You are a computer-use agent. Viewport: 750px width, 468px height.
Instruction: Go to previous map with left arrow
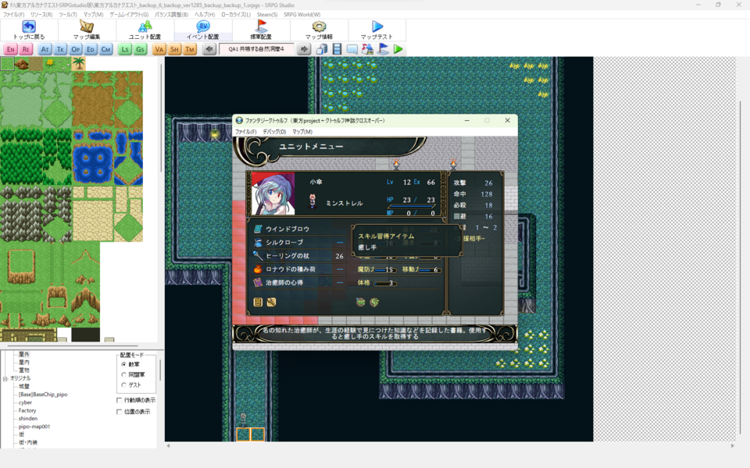[x=209, y=49]
